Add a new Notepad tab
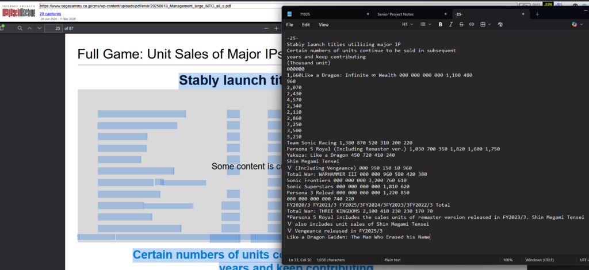The height and width of the screenshot is (270, 589). tap(537, 14)
